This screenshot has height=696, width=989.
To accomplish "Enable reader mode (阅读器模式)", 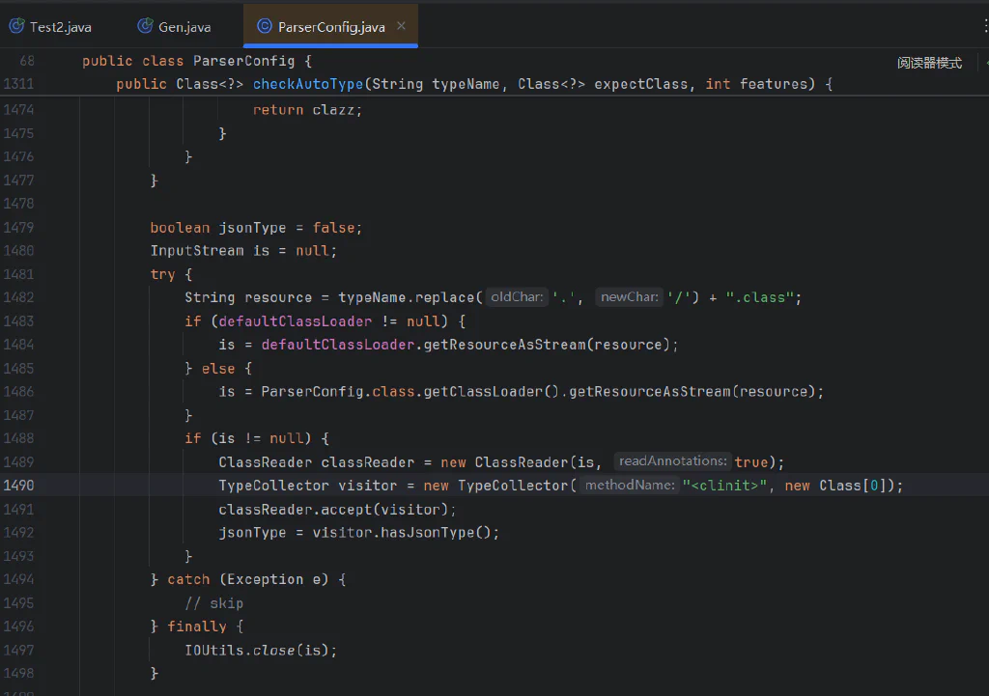I will pos(929,63).
